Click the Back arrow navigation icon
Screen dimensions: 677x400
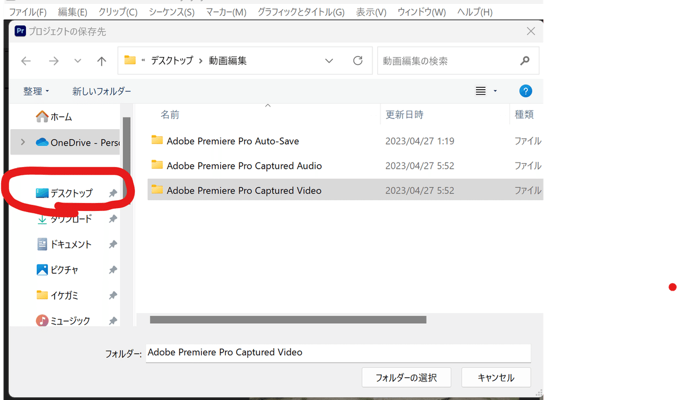pyautogui.click(x=26, y=61)
